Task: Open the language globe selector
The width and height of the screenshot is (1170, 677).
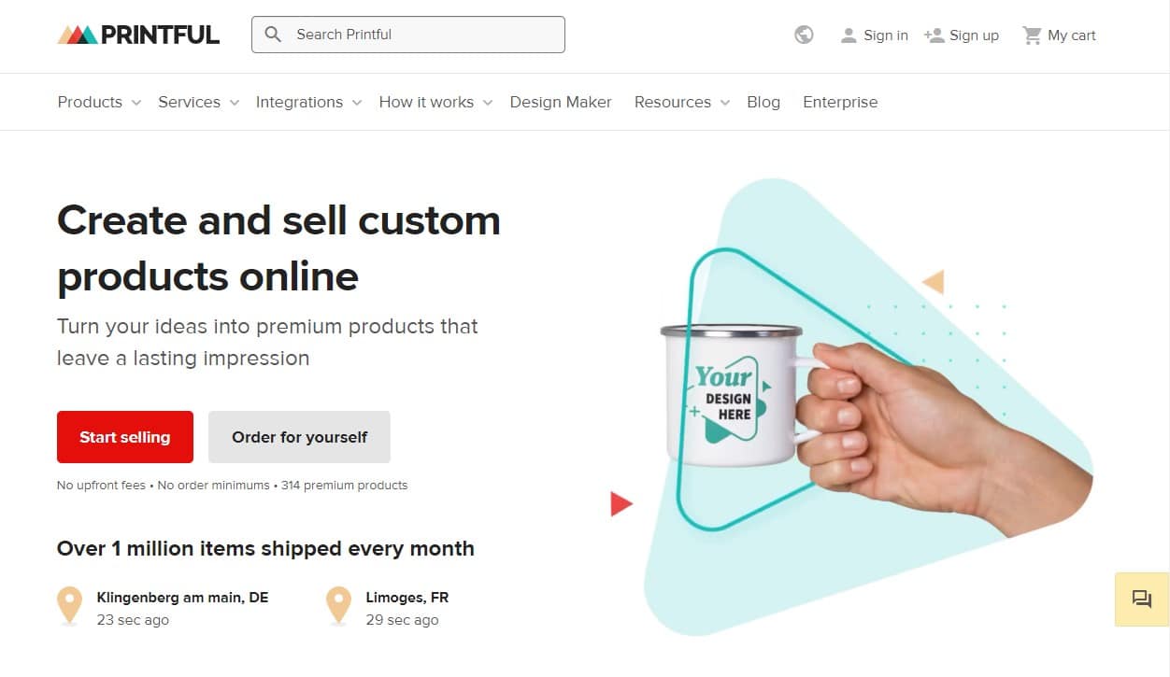Action: (x=804, y=35)
